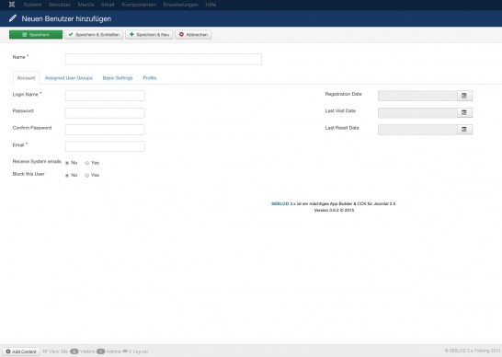Switch to the Profile tab
This screenshot has height=357, width=502.
coord(150,78)
